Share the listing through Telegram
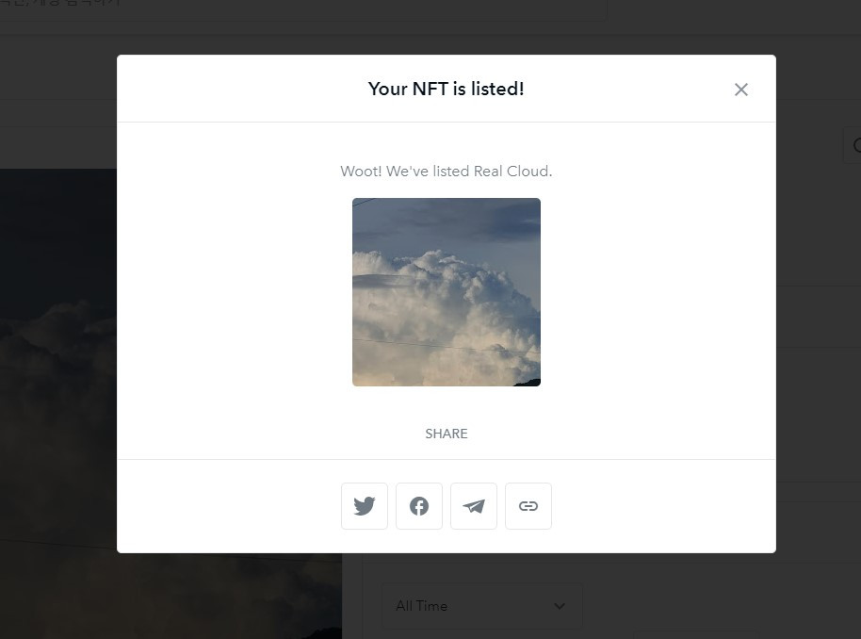 [473, 506]
